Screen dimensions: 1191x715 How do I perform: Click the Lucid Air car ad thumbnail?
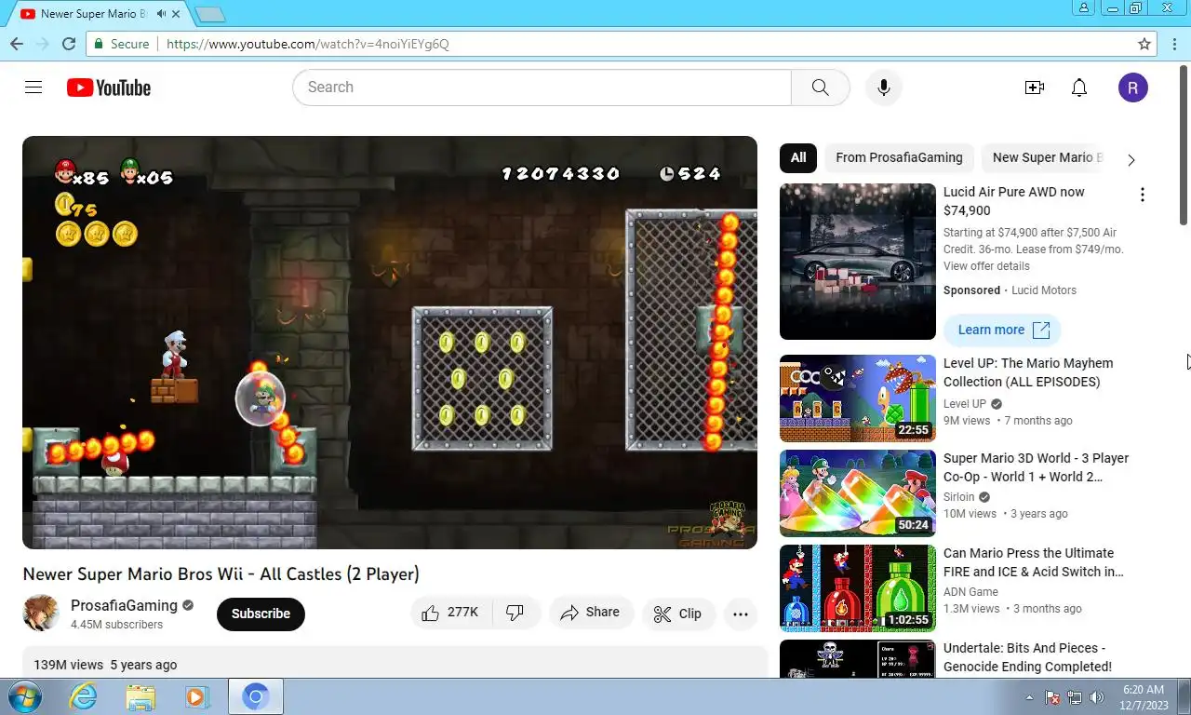[858, 262]
